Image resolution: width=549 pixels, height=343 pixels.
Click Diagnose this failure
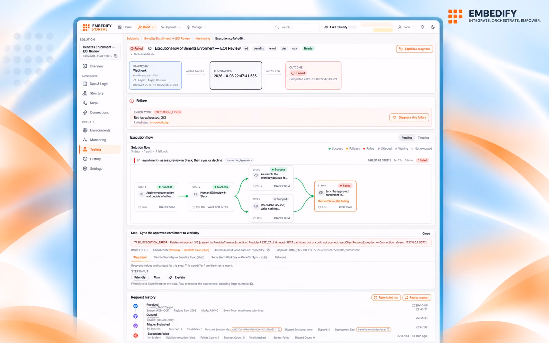(409, 118)
